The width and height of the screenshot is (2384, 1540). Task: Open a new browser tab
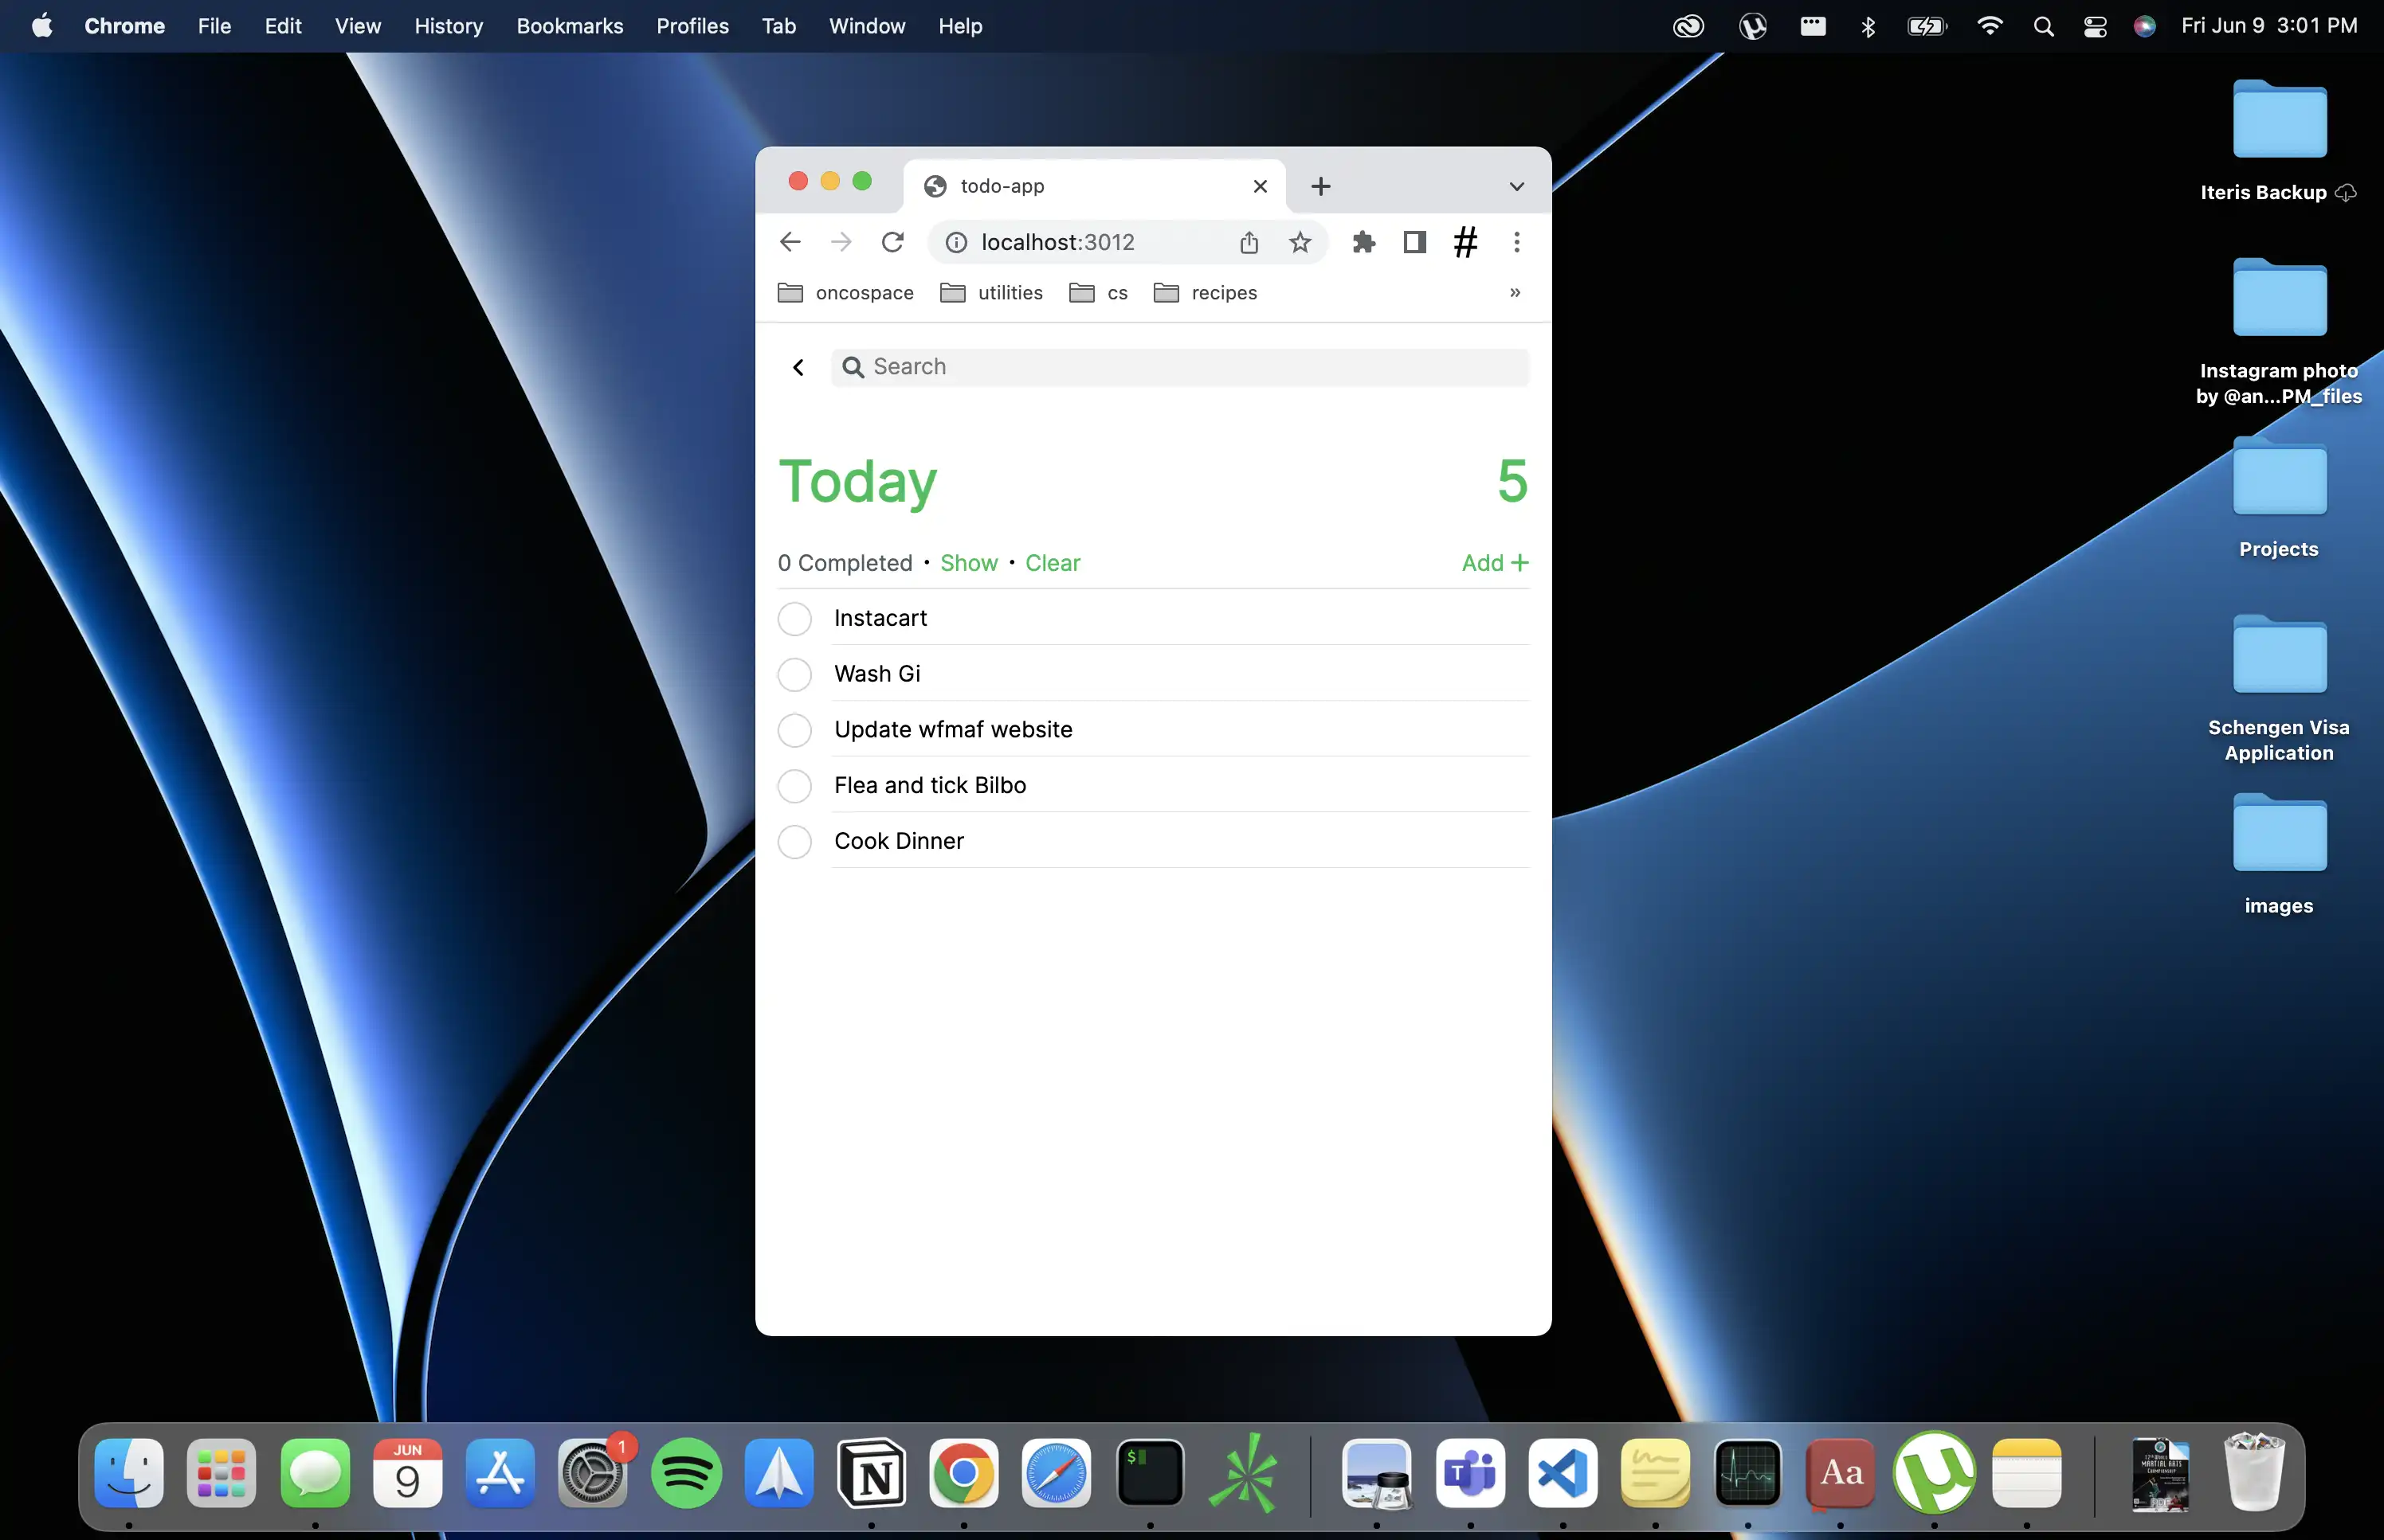[1320, 186]
